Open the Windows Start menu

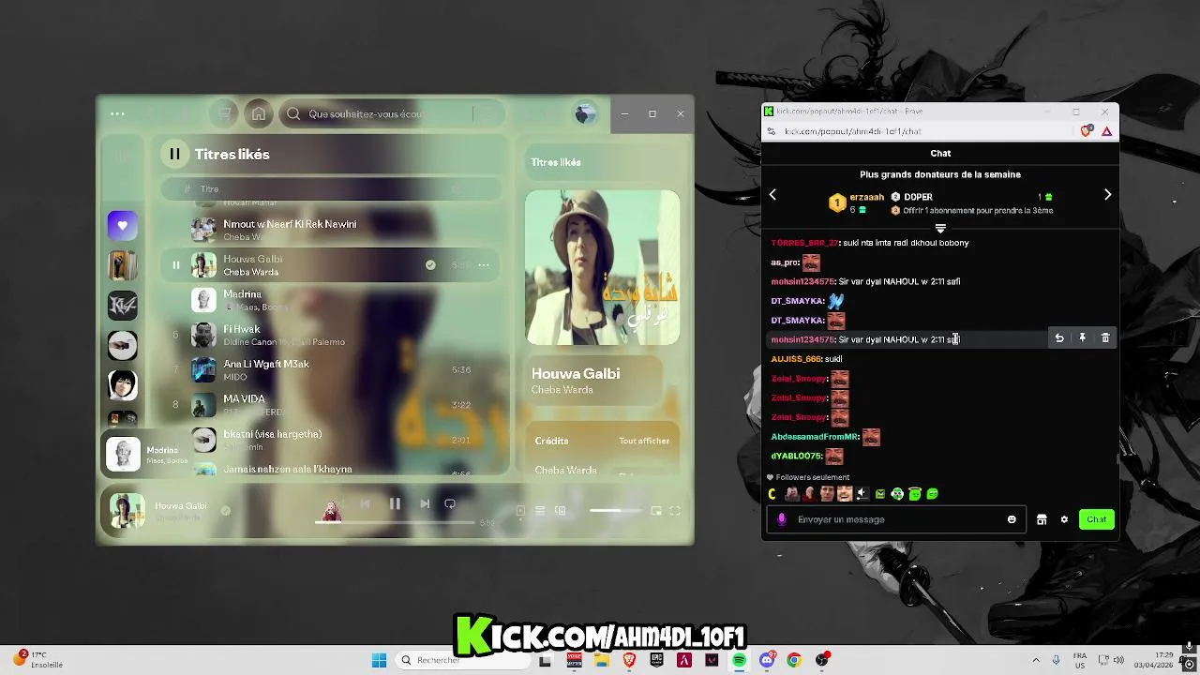tap(379, 660)
